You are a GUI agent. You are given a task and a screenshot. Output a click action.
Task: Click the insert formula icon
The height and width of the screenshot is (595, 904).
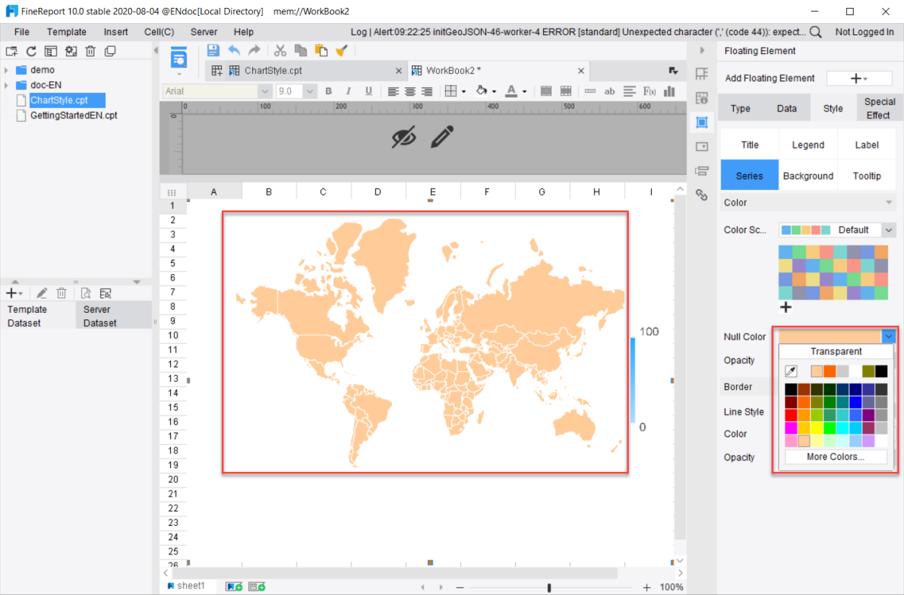[649, 91]
